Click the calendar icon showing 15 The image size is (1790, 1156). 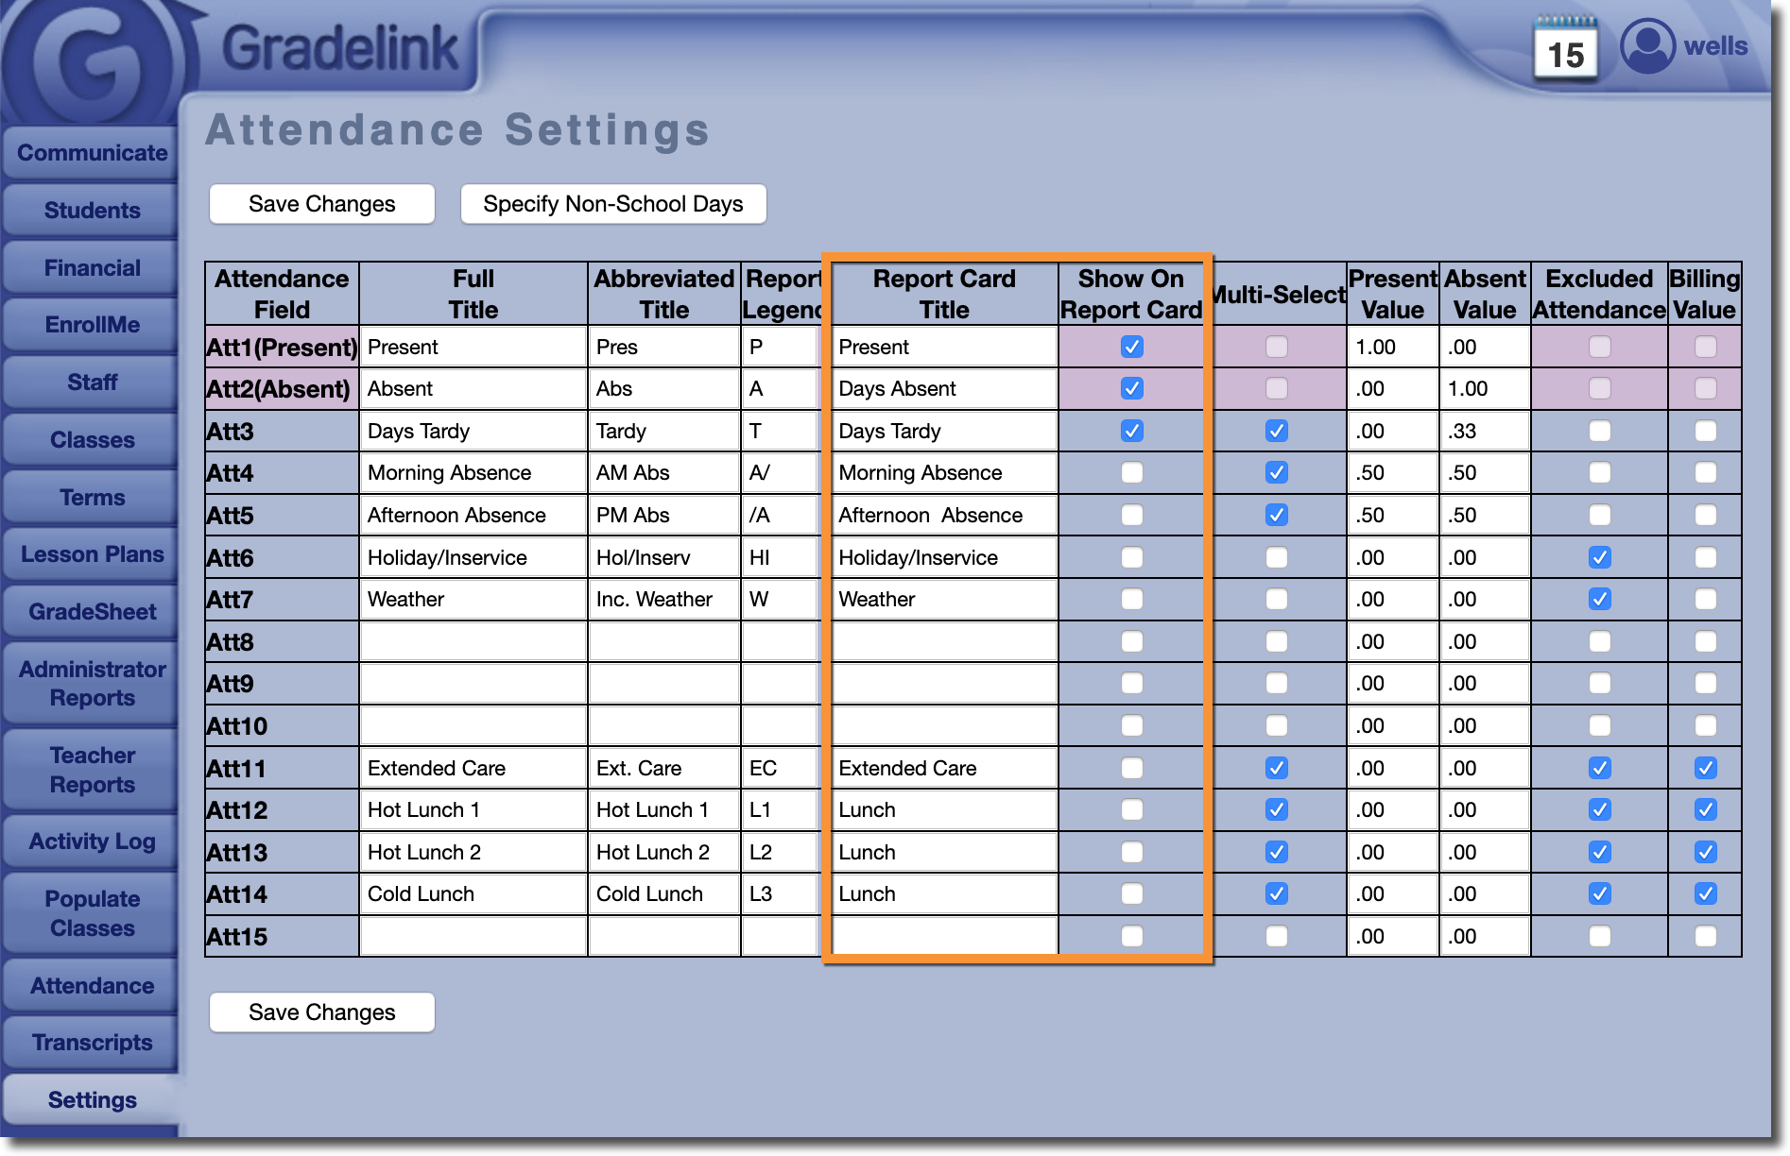click(x=1565, y=51)
